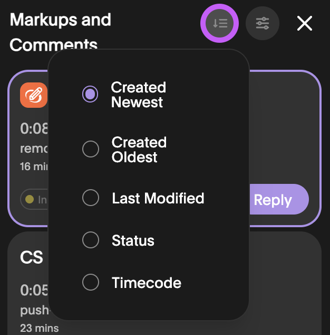Viewport: 330px width, 335px height.
Task: Close the Markups and Comments panel
Action: [305, 23]
